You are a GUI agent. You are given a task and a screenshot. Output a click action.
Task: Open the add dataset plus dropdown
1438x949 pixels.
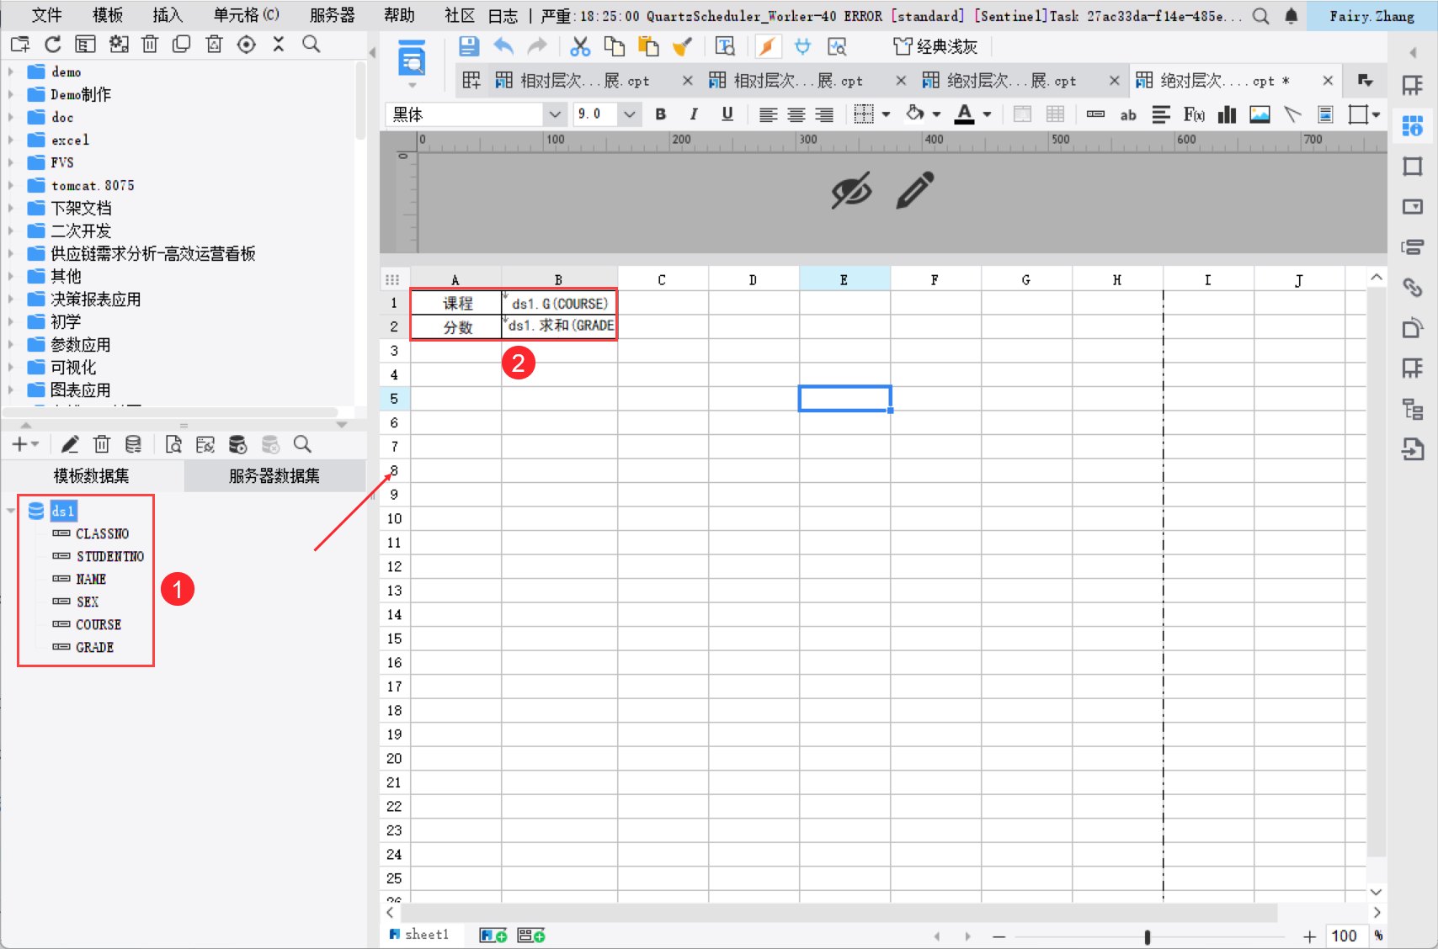click(25, 444)
